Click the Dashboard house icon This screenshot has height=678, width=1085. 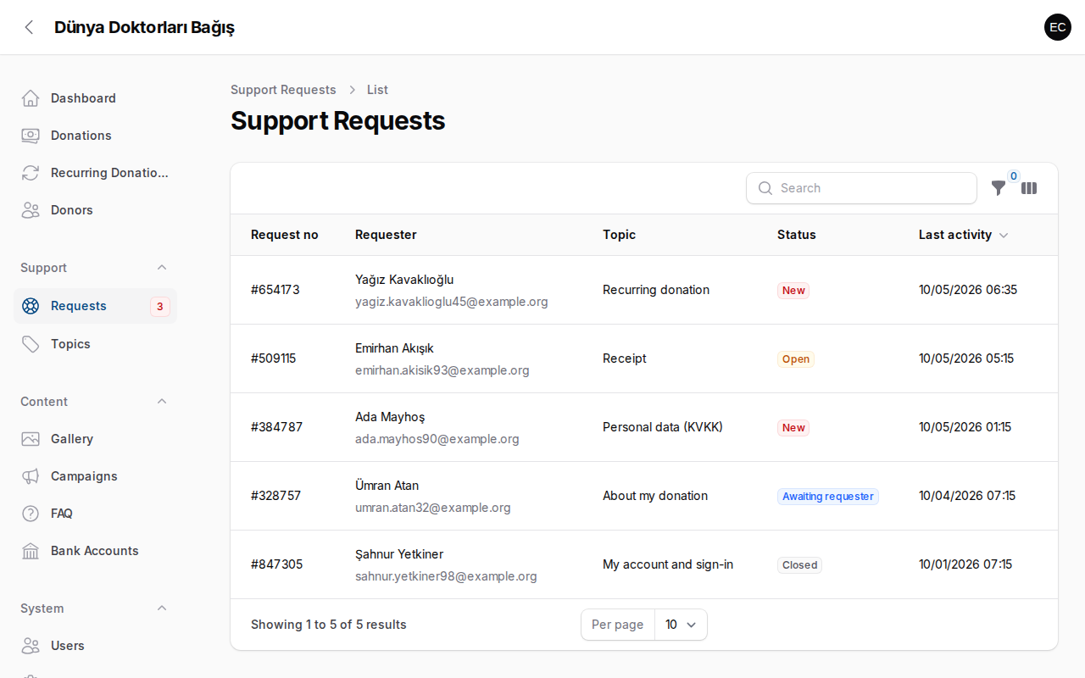pos(31,98)
